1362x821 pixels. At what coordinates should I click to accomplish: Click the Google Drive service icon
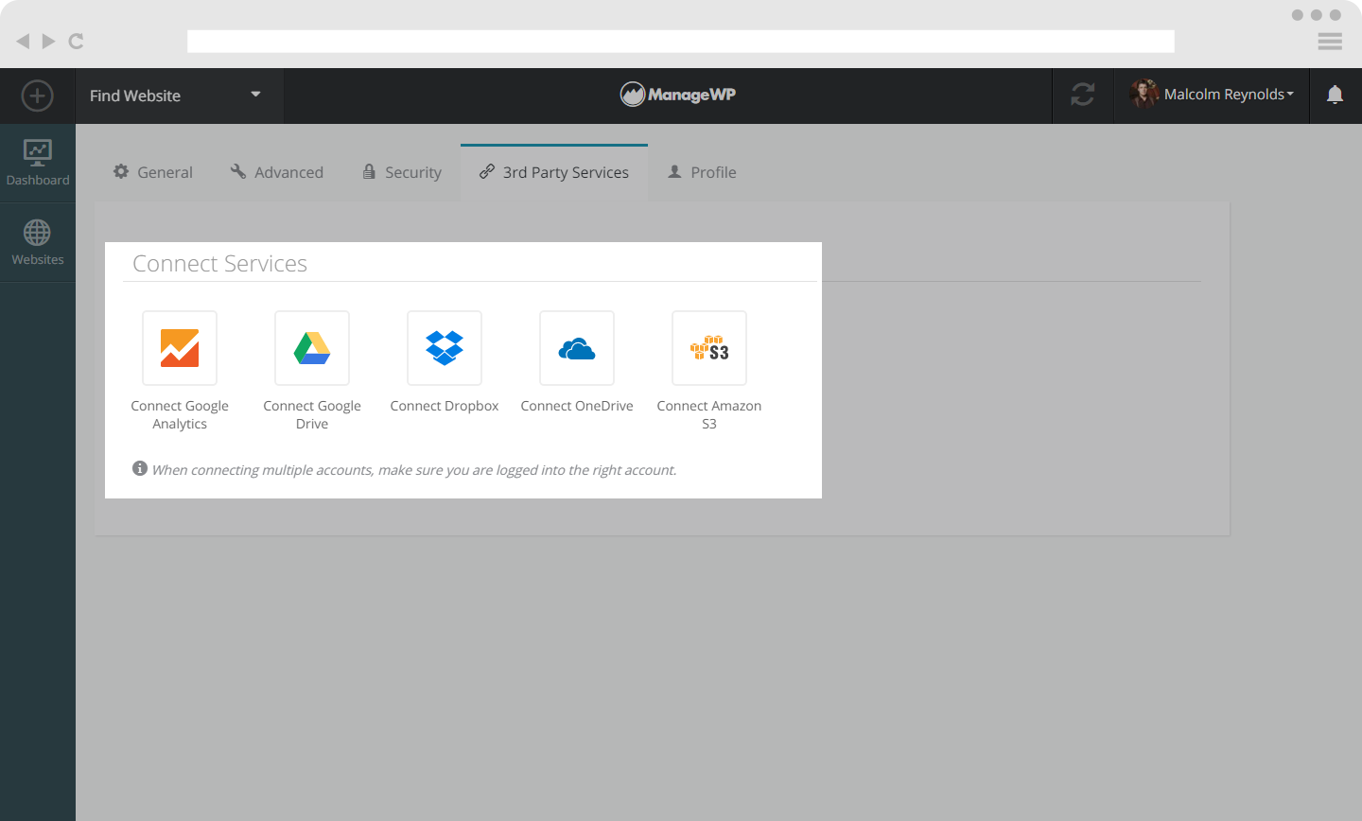312,348
